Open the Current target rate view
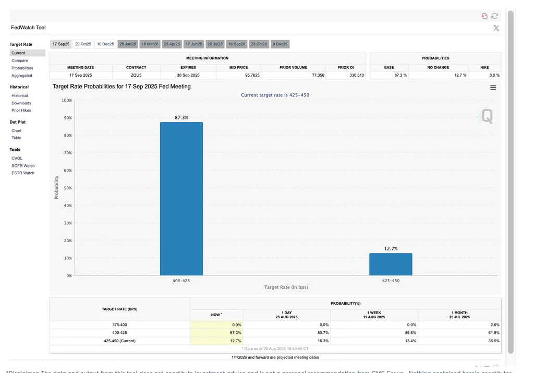 27,53
